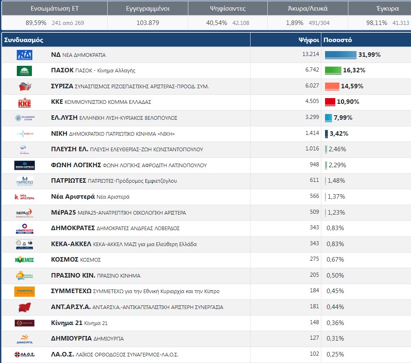Click the ΜέΡΑ25 party logo
Screen dimensions: 411x363
click(x=24, y=213)
